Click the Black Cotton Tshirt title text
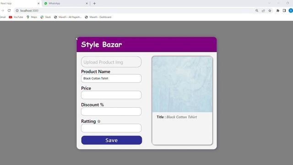The width and height of the screenshot is (293, 165). click(x=181, y=117)
